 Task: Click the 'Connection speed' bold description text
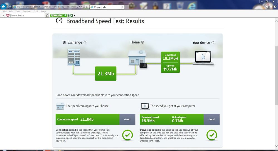point(66,130)
